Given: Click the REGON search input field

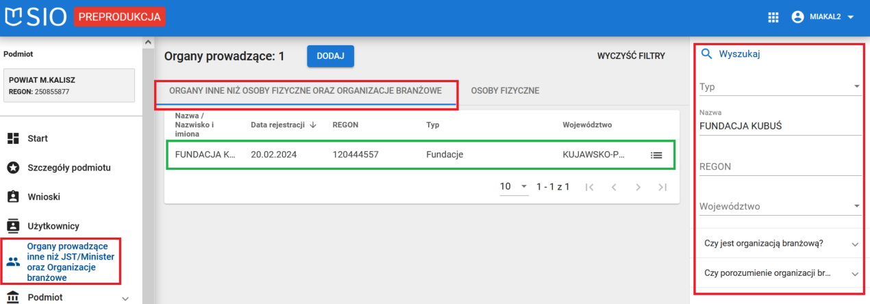Looking at the screenshot, I should [780, 166].
